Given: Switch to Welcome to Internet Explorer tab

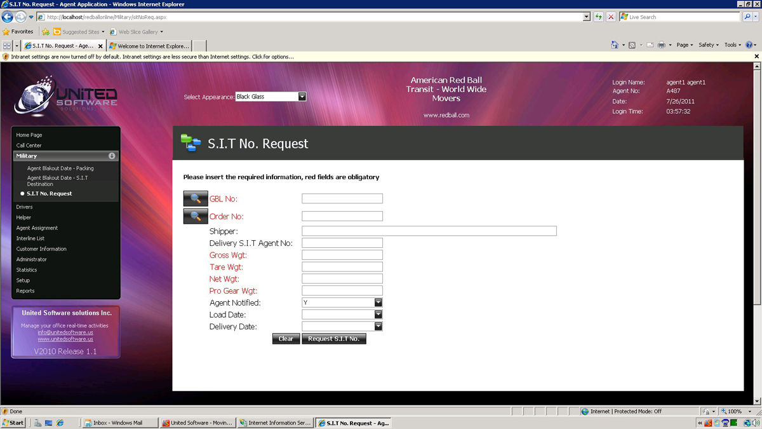Looking at the screenshot, I should pos(149,46).
